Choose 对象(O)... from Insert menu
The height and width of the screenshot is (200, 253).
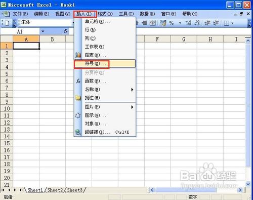point(105,124)
